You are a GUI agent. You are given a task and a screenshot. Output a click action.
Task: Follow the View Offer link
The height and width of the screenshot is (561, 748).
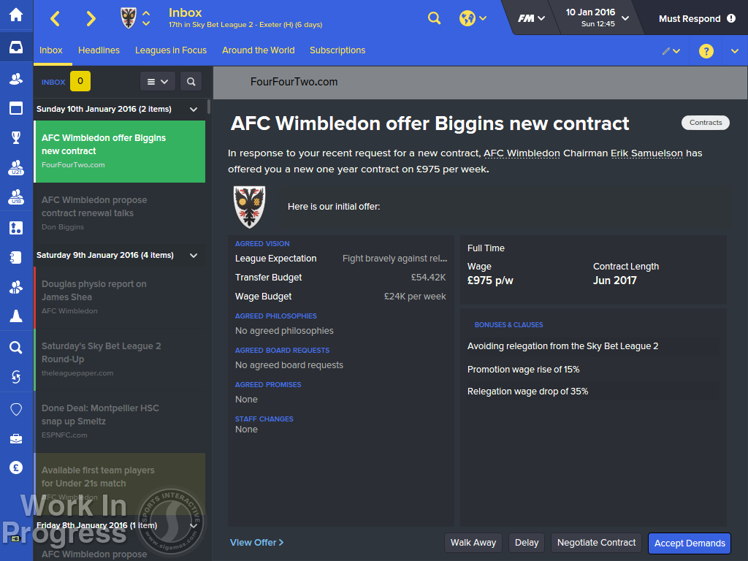(256, 543)
